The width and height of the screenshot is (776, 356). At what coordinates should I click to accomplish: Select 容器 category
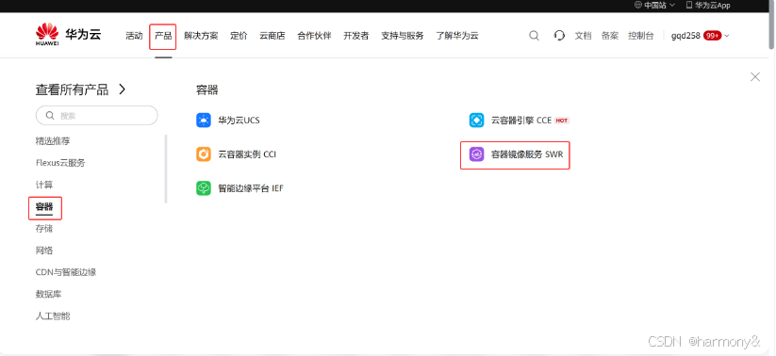click(44, 206)
